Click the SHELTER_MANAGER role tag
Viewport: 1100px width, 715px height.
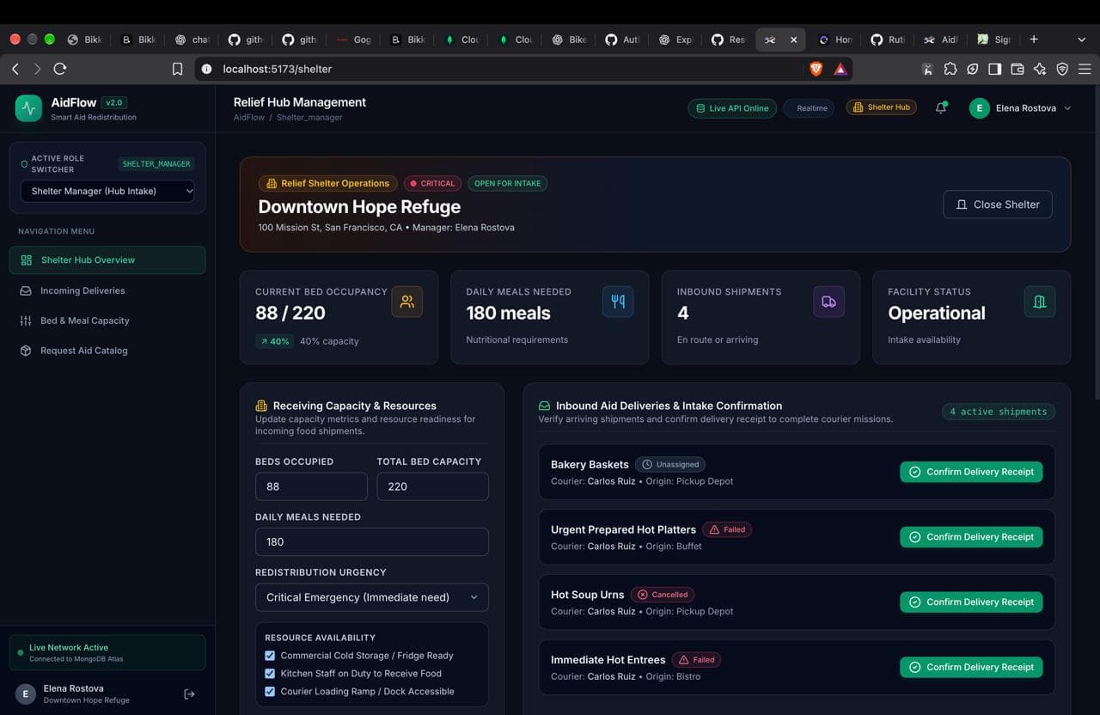(156, 163)
